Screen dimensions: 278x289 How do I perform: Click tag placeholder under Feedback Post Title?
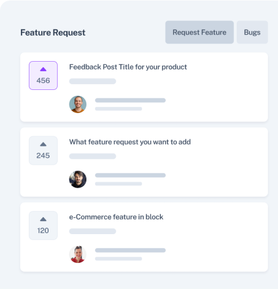(93, 81)
